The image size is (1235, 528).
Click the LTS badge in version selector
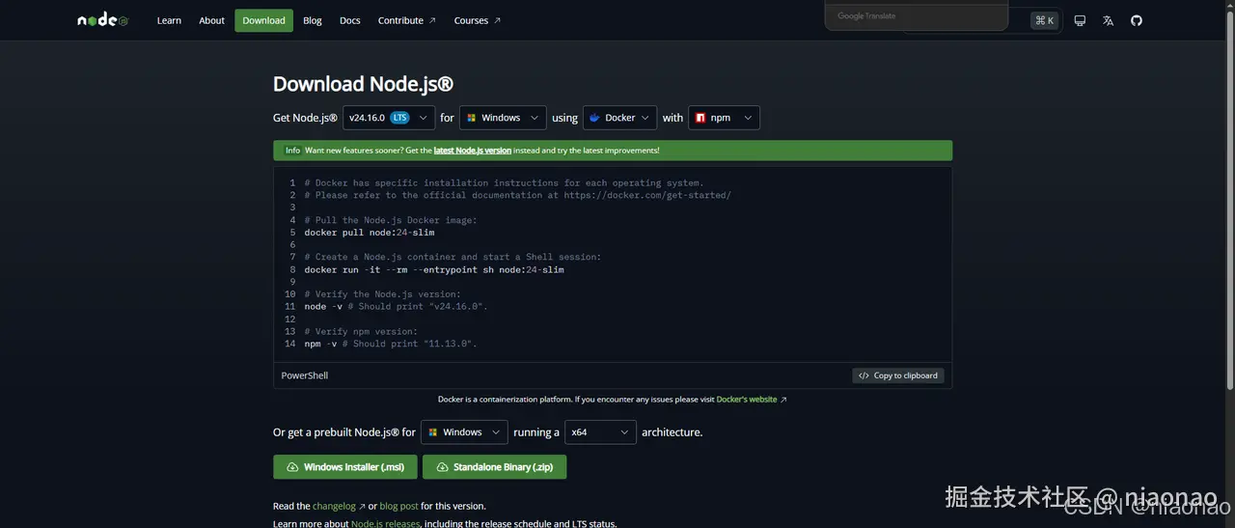(400, 118)
